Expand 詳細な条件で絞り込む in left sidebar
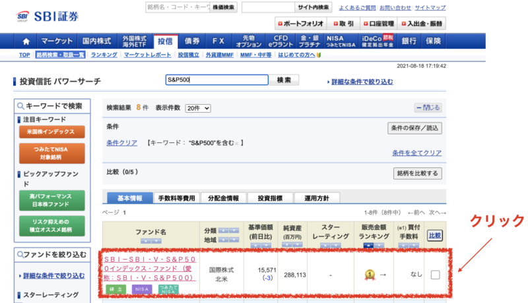528x303 pixels. pyautogui.click(x=54, y=275)
